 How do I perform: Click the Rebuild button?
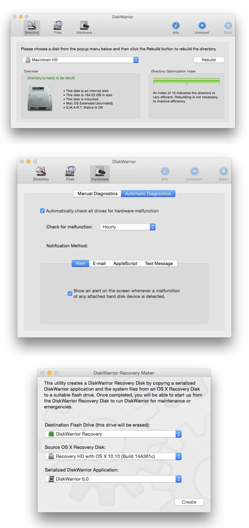[x=209, y=60]
